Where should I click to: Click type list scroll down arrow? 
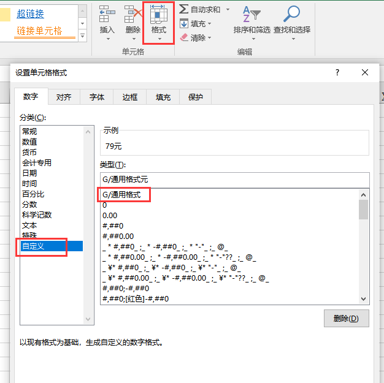click(363, 299)
